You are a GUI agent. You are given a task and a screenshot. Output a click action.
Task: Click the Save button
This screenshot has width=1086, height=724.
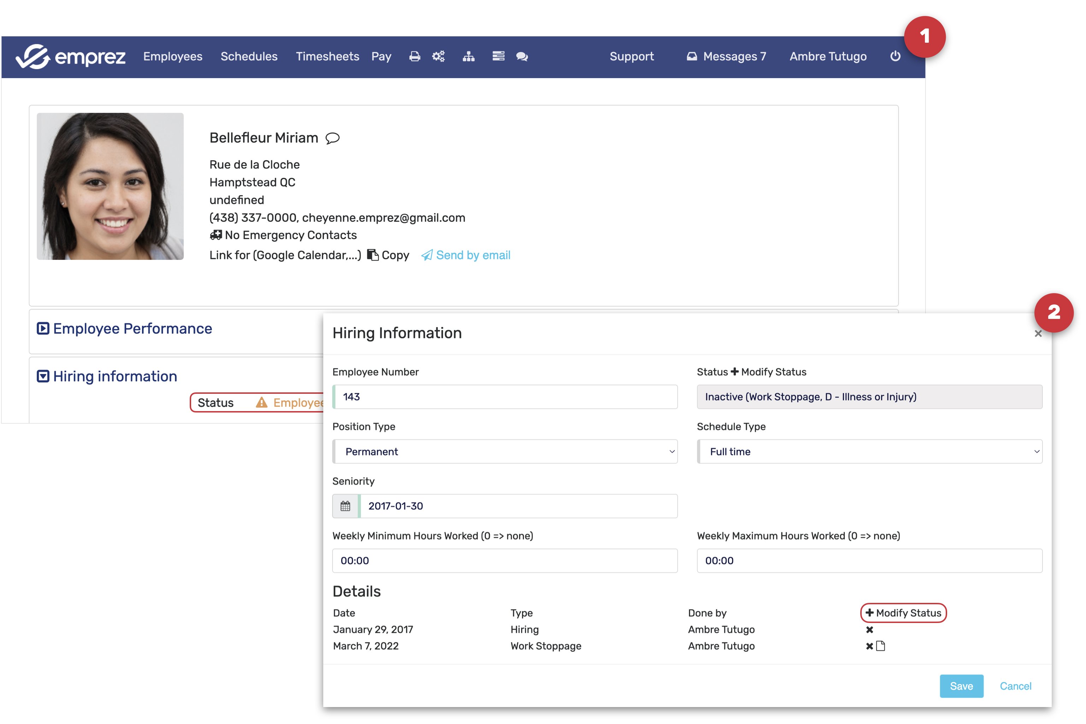961,686
